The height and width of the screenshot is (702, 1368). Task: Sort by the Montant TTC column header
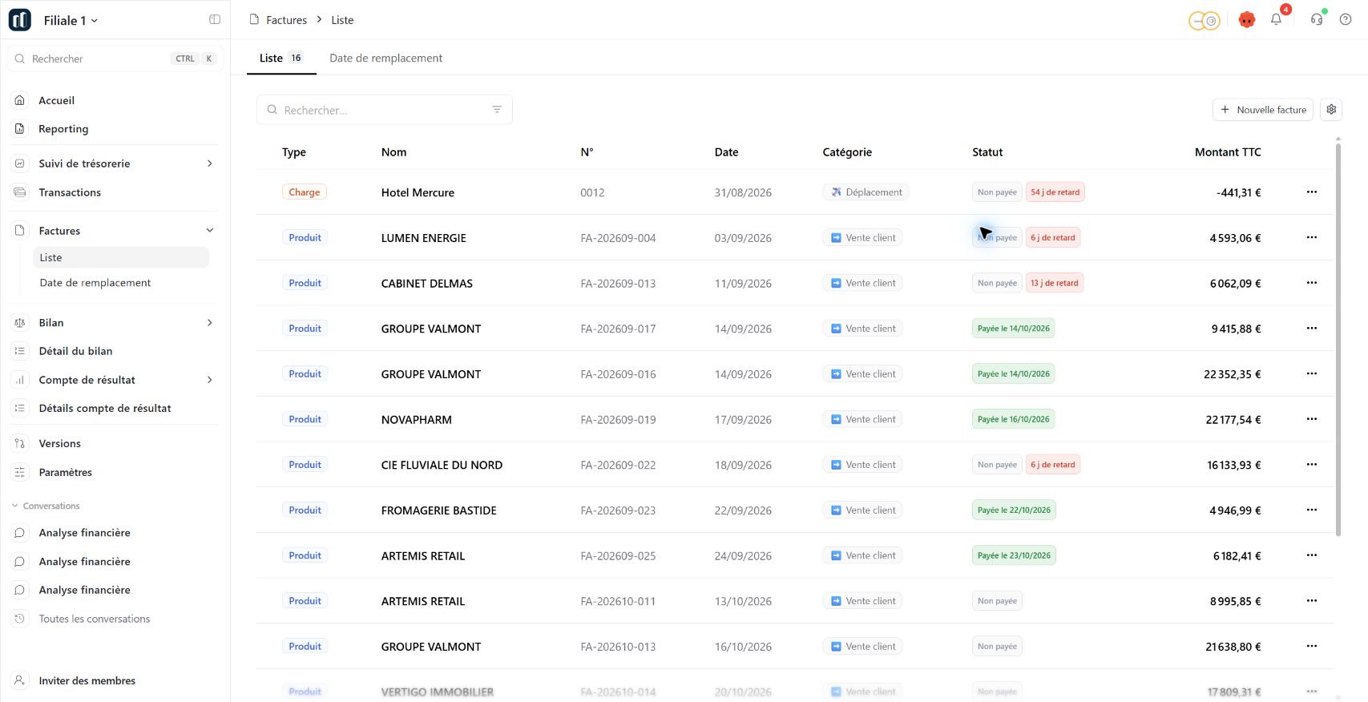click(1228, 152)
